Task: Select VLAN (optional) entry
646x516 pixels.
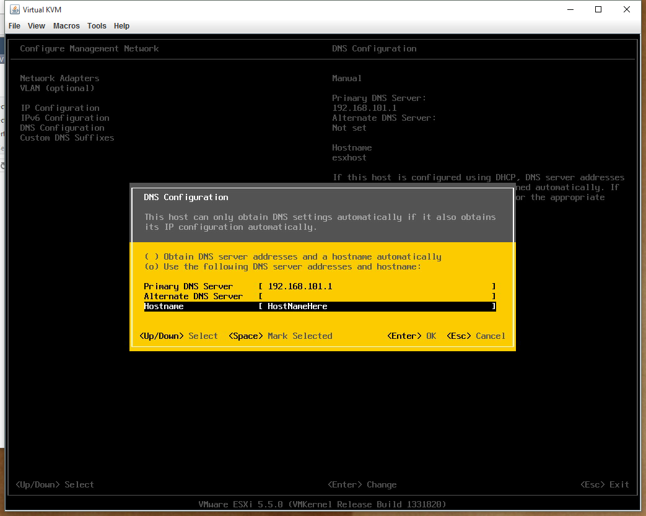Action: pyautogui.click(x=57, y=88)
